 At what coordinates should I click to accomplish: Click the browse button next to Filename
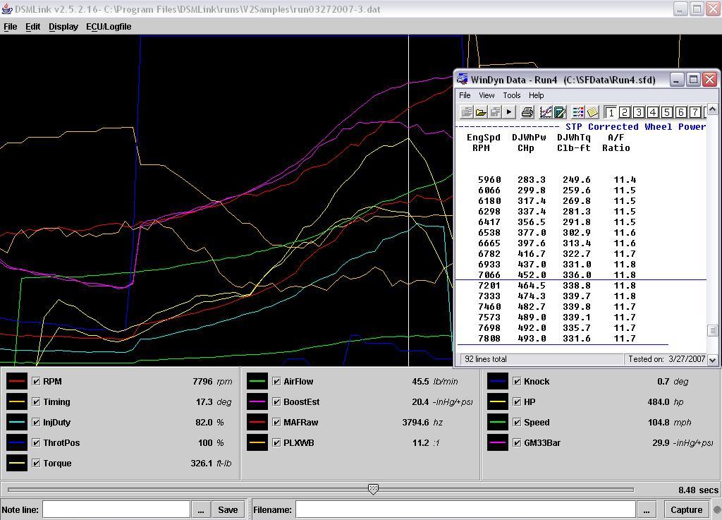pos(647,509)
